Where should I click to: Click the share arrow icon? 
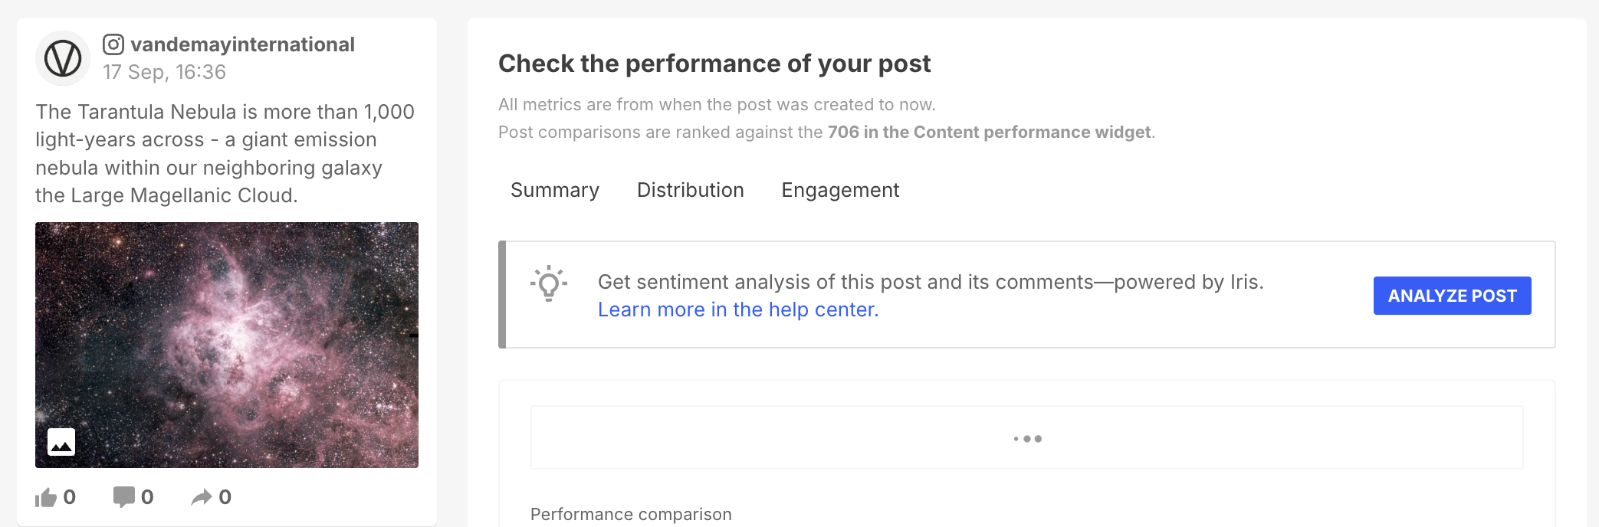pyautogui.click(x=202, y=498)
